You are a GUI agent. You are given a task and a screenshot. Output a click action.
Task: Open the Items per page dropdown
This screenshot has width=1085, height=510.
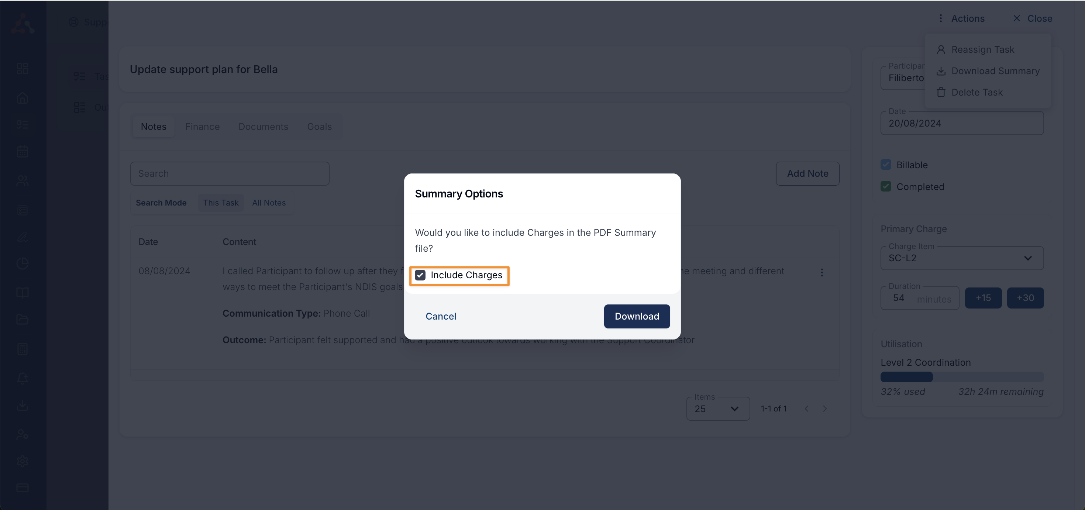tap(718, 409)
